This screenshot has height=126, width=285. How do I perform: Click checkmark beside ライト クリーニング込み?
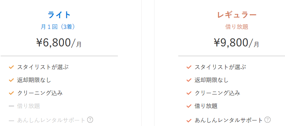point(11,93)
